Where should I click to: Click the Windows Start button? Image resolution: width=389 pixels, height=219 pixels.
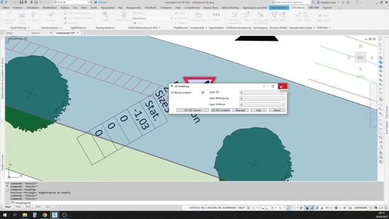click(x=4, y=215)
